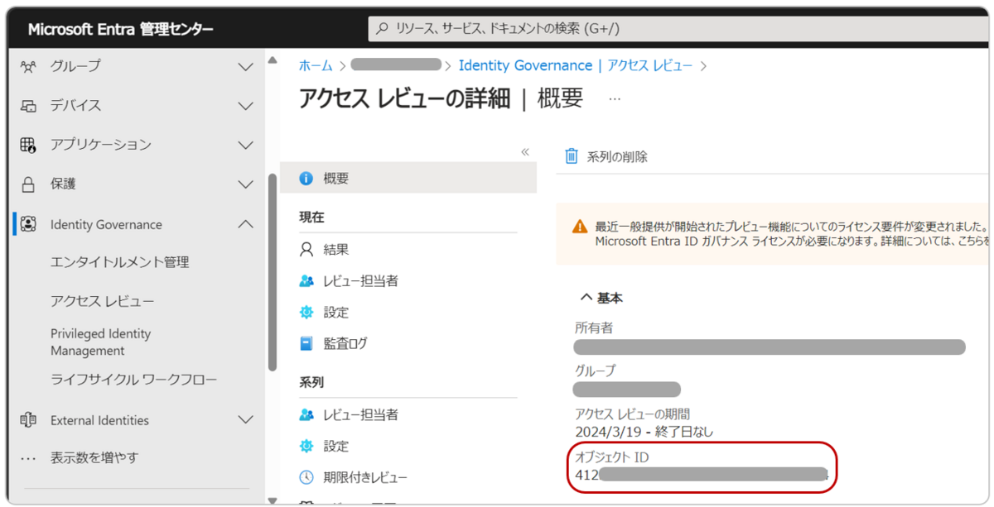Screen dimensions: 994x507
Task: Click the Microsoft Entra 管理センター title
Action: pos(121,29)
